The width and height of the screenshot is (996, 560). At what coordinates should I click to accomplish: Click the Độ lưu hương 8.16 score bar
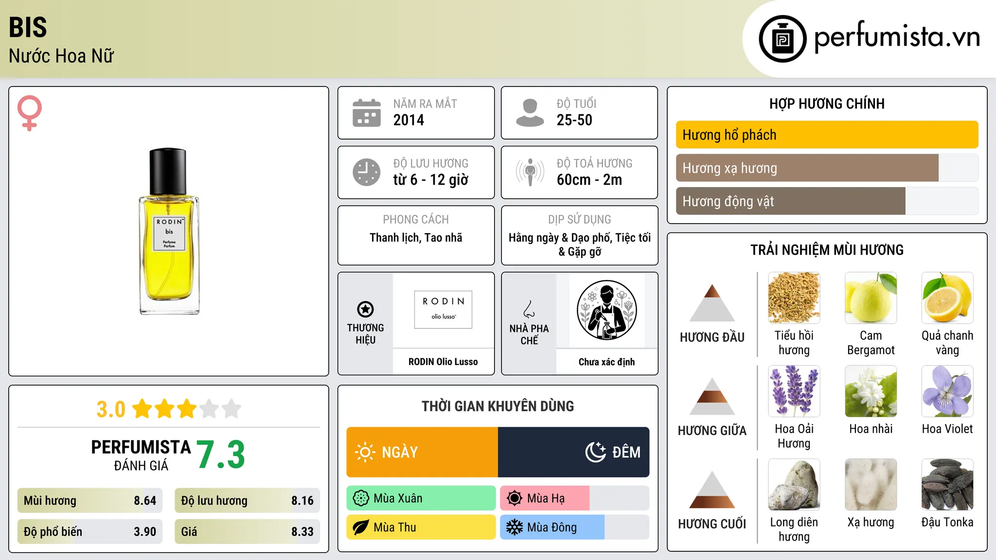click(x=248, y=501)
